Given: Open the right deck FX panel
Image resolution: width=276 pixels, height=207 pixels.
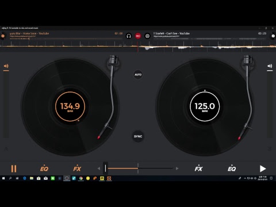Looking at the screenshot, I should click(198, 168).
